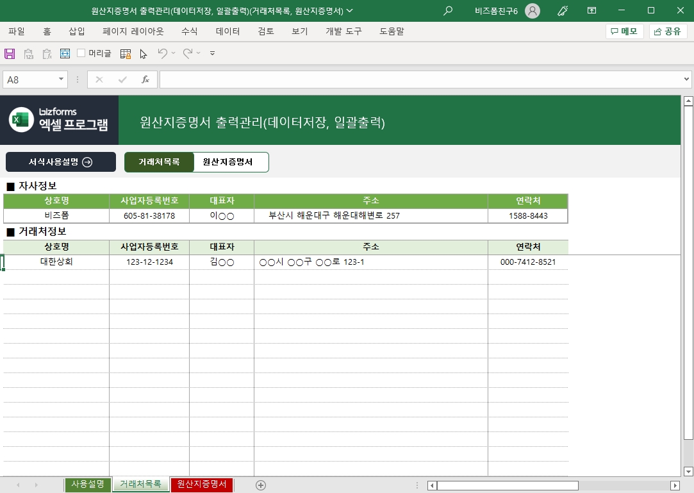
Task: Add a new sheet with plus icon
Action: (x=261, y=485)
